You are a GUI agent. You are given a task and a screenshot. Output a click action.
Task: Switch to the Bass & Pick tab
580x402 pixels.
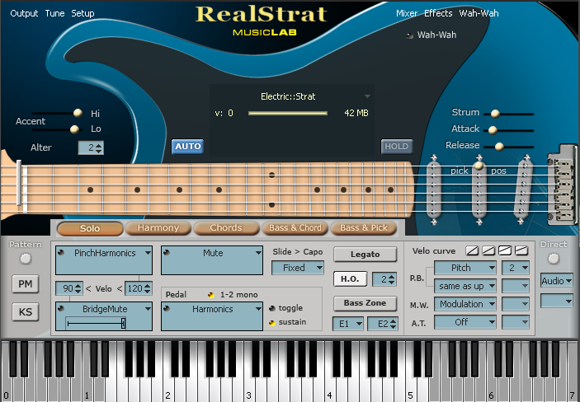tap(364, 228)
